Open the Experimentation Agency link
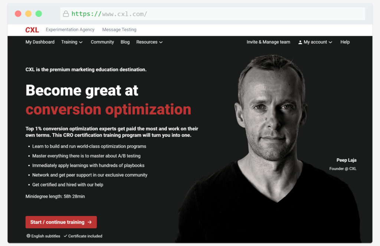Screen dimensions: 380x246 70,30
